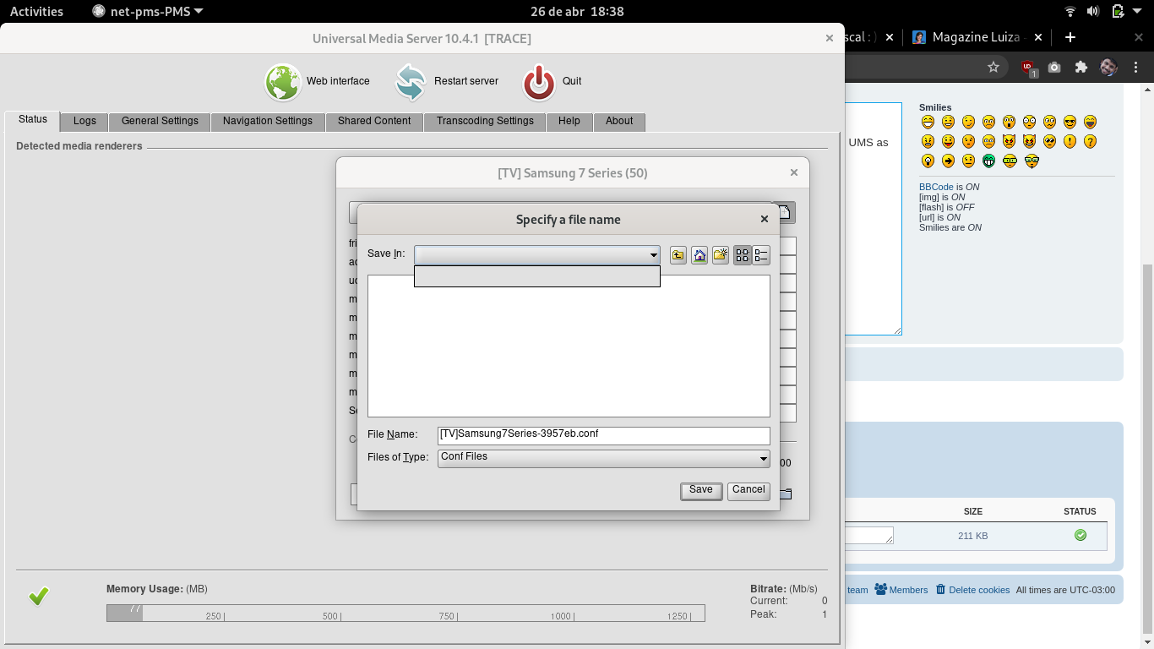Open a new Chrome tab

point(1070,37)
